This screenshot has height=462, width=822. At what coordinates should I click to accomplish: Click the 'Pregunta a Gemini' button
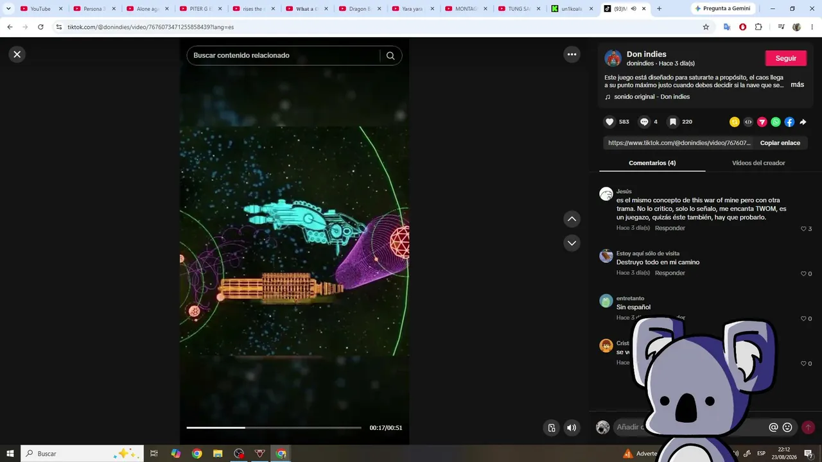tap(722, 8)
